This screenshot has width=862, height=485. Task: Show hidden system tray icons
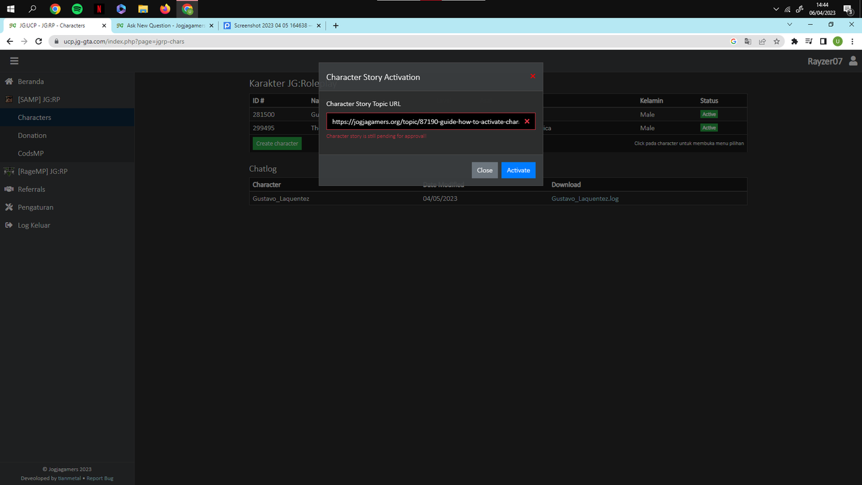pyautogui.click(x=776, y=9)
